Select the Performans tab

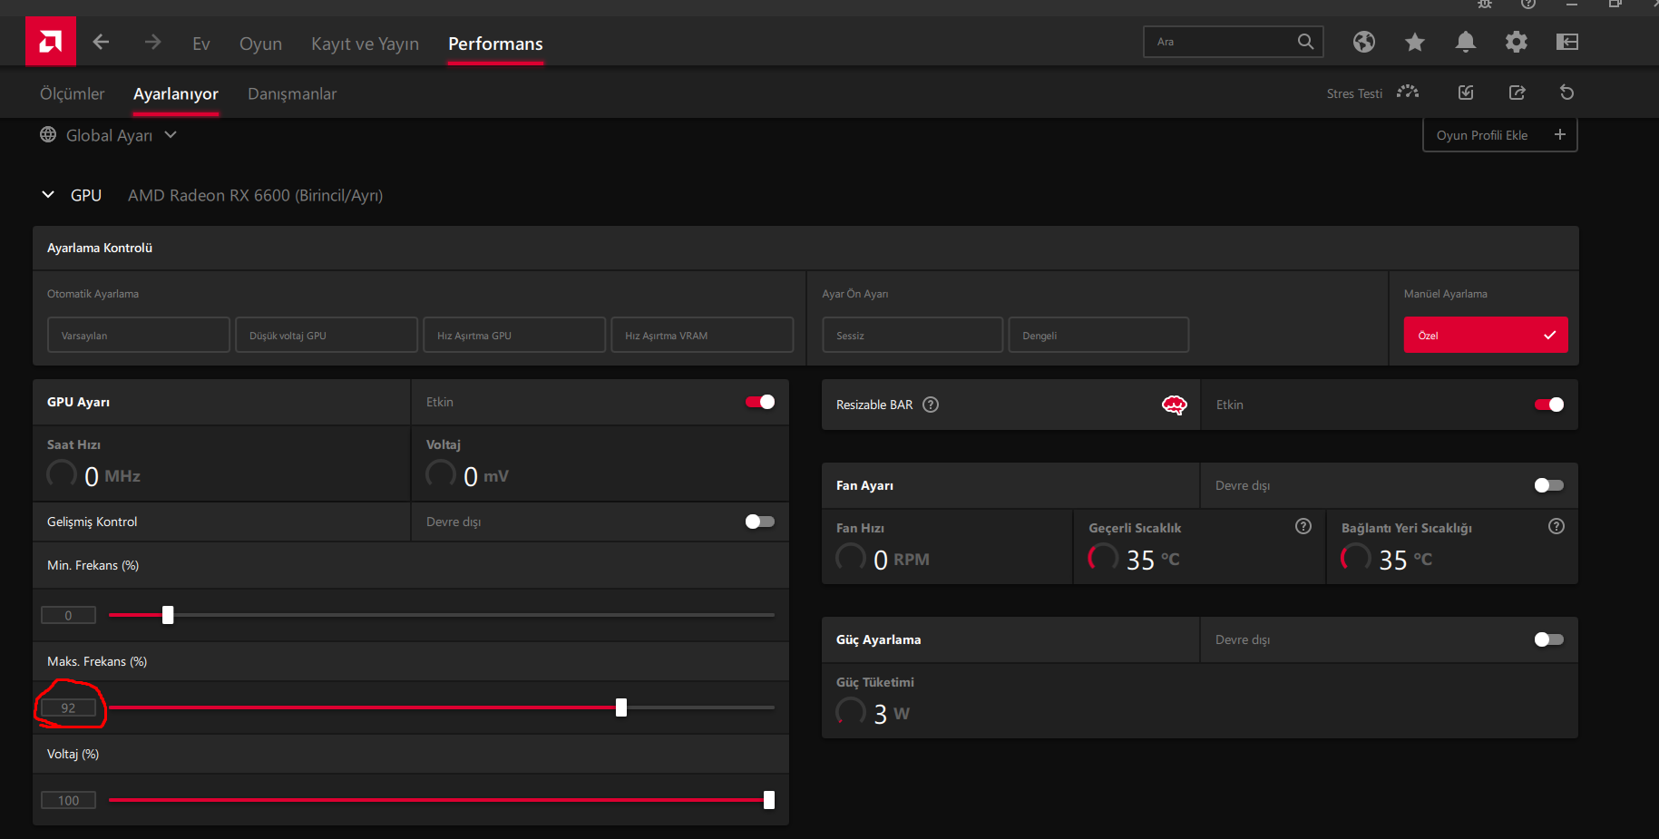point(495,44)
